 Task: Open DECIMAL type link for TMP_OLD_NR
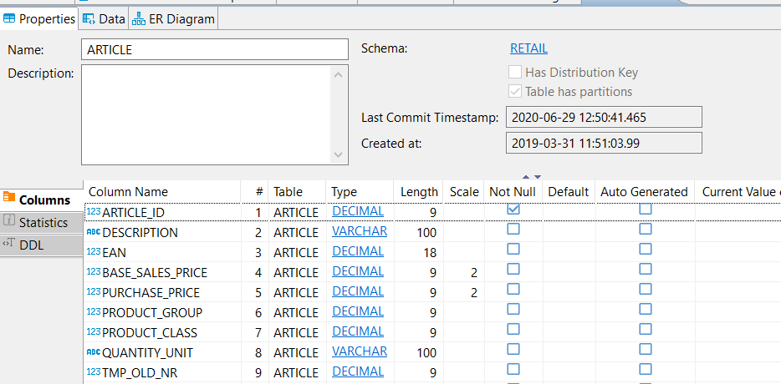pyautogui.click(x=358, y=371)
